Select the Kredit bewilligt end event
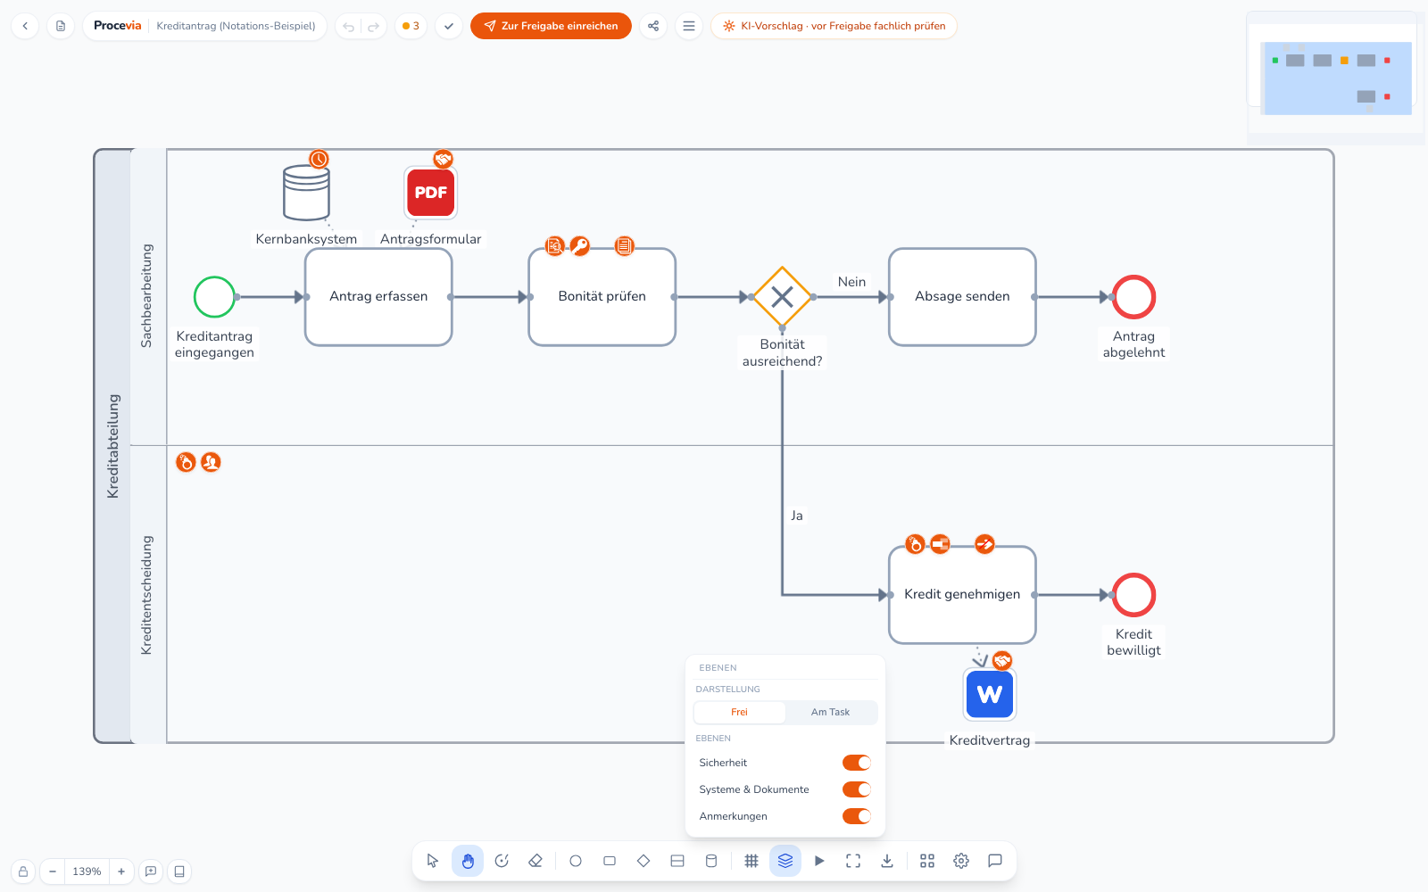Image resolution: width=1428 pixels, height=892 pixels. [x=1133, y=595]
